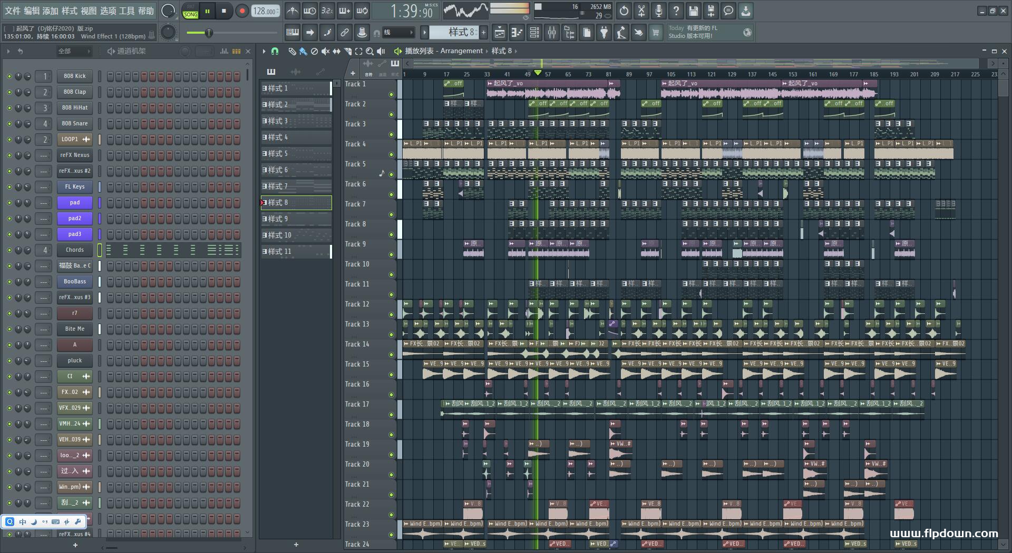The width and height of the screenshot is (1012, 553).
Task: Click the arrow left of pattern selector
Action: coord(424,33)
